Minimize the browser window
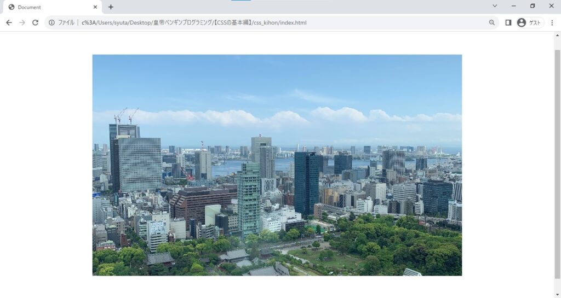Screen dimensions: 561x298 pos(514,6)
